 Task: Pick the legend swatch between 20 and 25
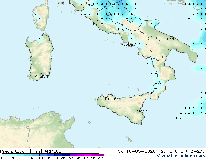(58, 155)
